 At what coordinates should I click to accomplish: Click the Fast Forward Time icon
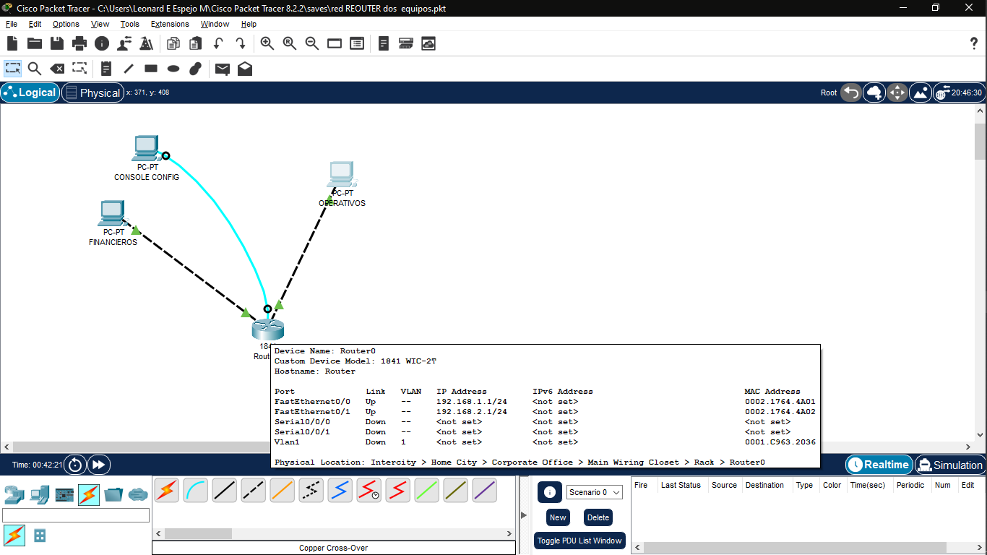click(99, 465)
